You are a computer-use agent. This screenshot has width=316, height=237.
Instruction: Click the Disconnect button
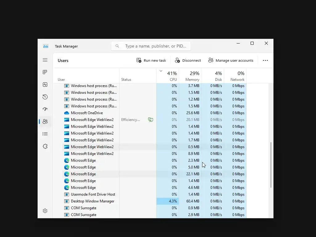(x=188, y=60)
